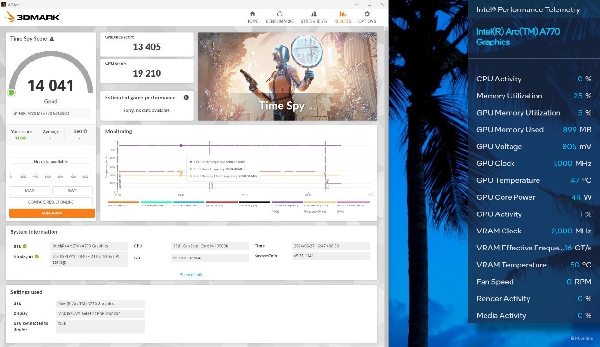Click the info icon next to Best
Viewport: 600px width, 347px height.
pos(86,131)
